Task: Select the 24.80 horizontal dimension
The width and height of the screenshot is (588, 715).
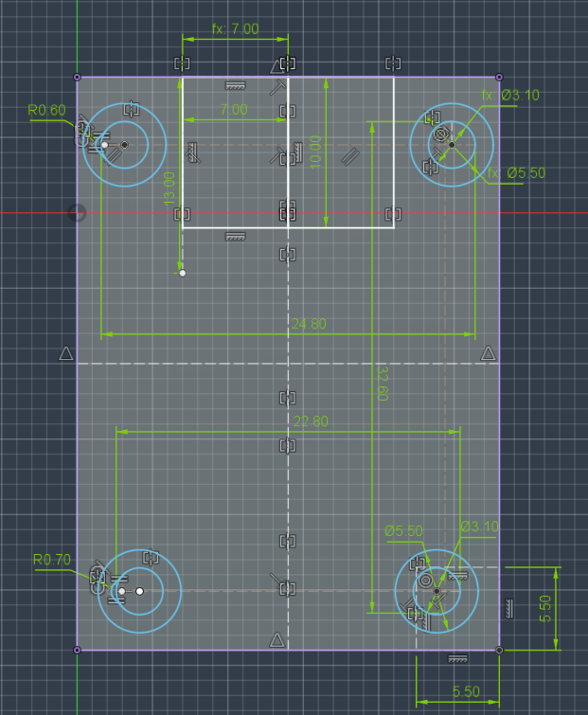Action: click(x=309, y=324)
